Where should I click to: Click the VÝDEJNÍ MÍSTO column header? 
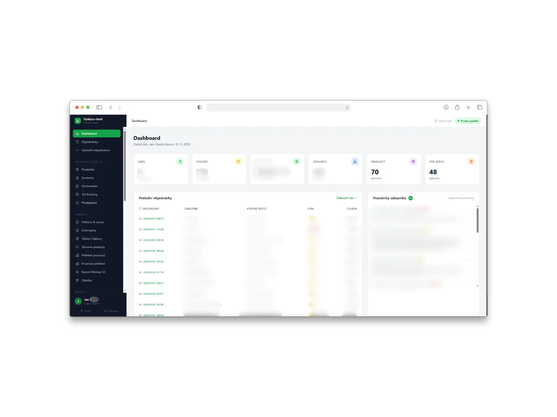point(256,209)
